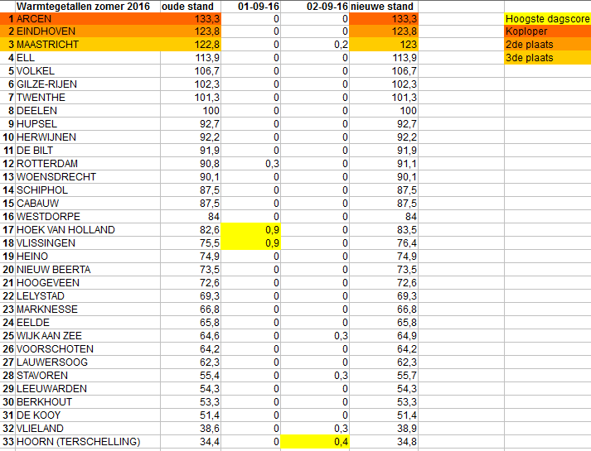The image size is (591, 451).
Task: Select MAASTRICHT's 02-09-16 value 0,2
Action: tap(315, 45)
